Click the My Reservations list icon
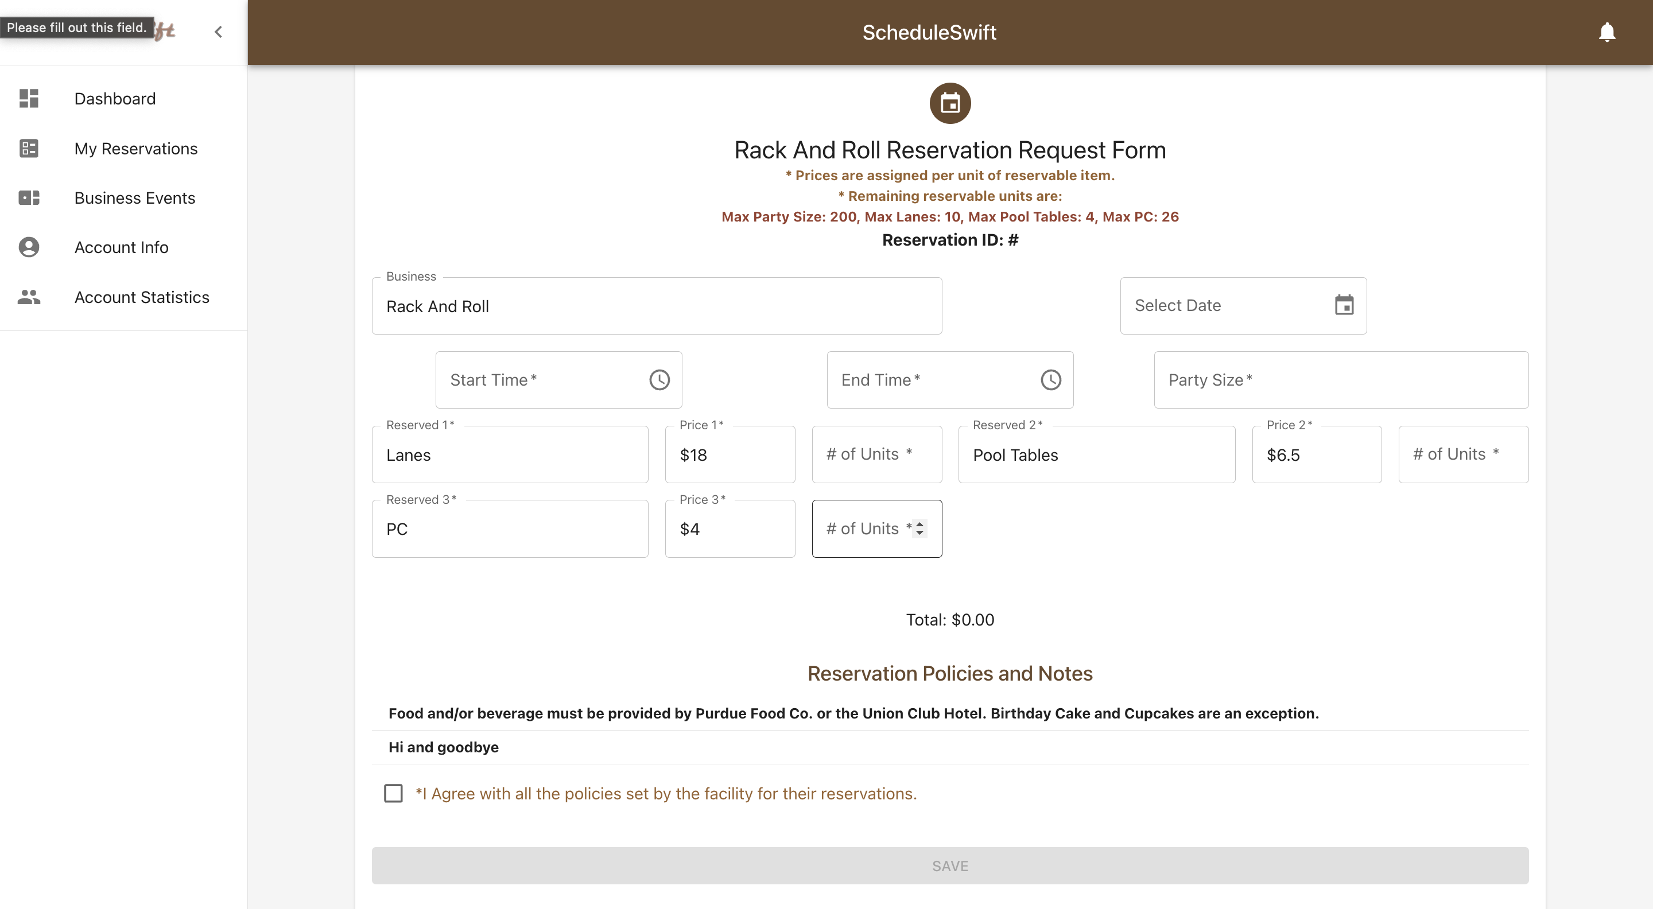 pyautogui.click(x=29, y=148)
